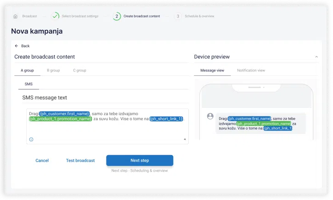Click the avatar icon in the phone preview
Image resolution: width=333 pixels, height=200 pixels.
pyautogui.click(x=210, y=117)
